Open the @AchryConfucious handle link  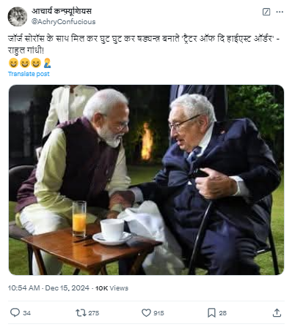point(63,22)
